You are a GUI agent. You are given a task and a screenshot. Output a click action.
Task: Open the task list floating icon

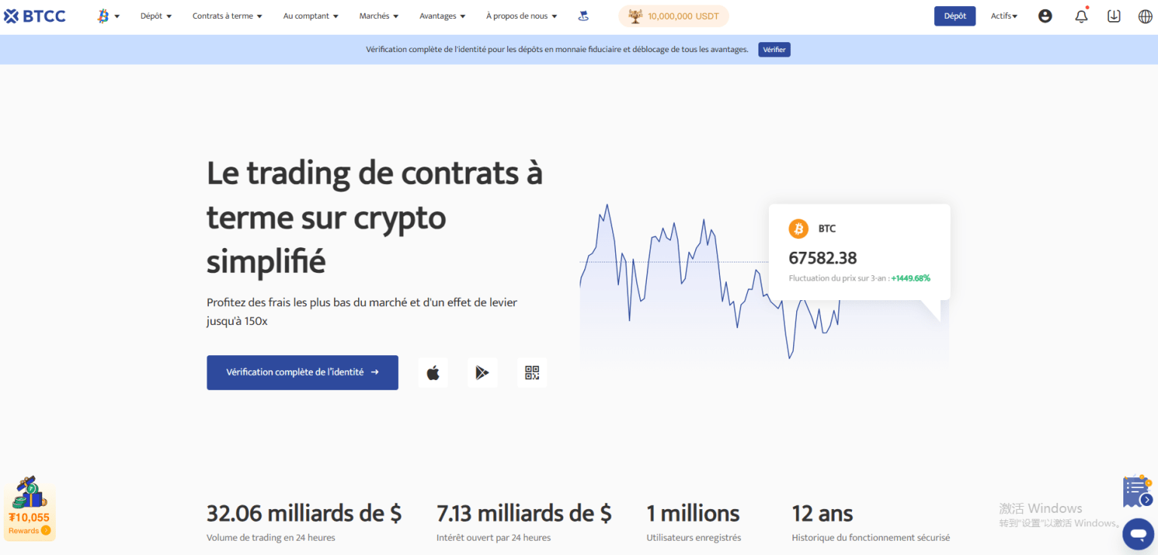coord(1137,492)
